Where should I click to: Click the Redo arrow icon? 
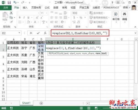(23, 2)
